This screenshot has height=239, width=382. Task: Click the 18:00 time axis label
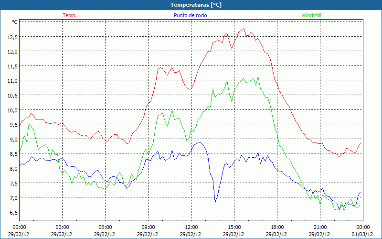point(277,228)
